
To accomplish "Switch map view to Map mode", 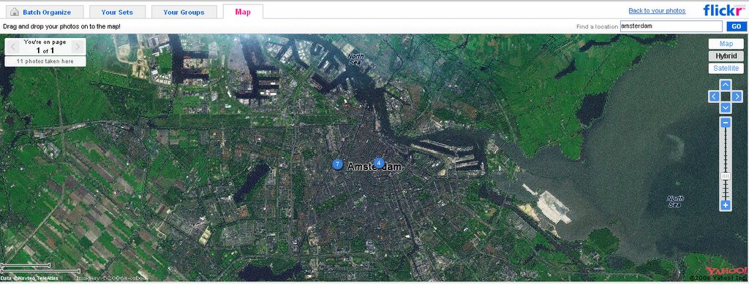I will click(x=726, y=44).
